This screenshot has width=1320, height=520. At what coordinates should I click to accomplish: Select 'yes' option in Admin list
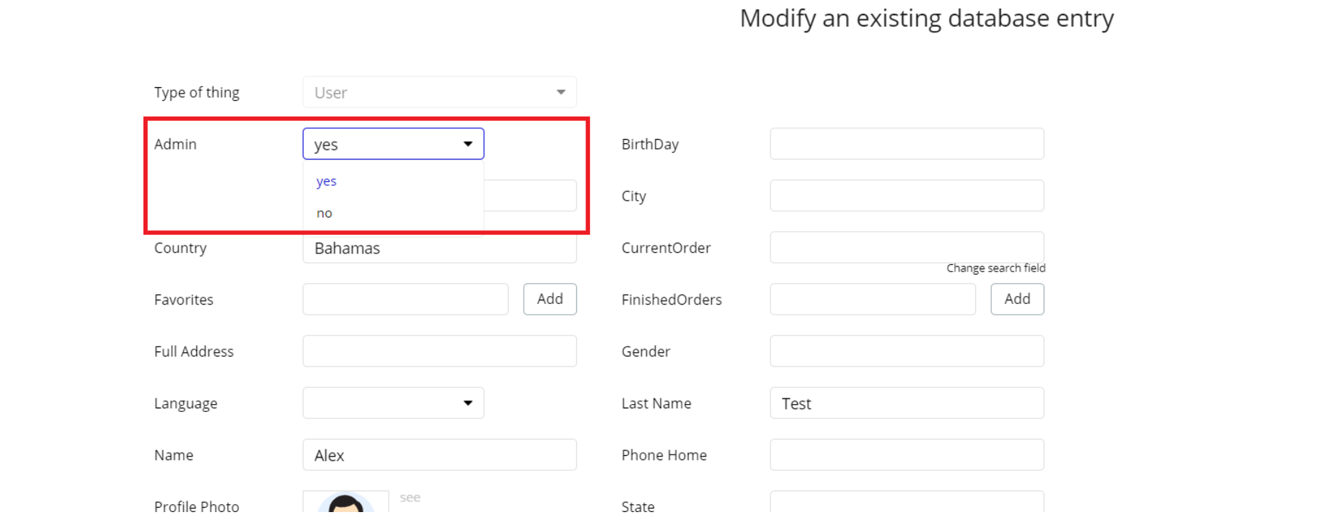[327, 181]
